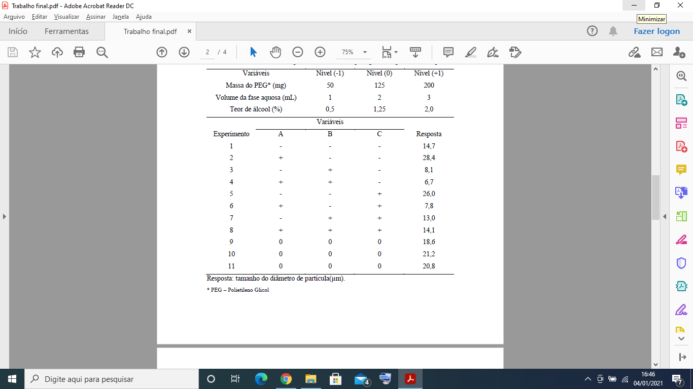Open the sign document pen tool
This screenshot has height=389, width=693.
click(x=493, y=52)
